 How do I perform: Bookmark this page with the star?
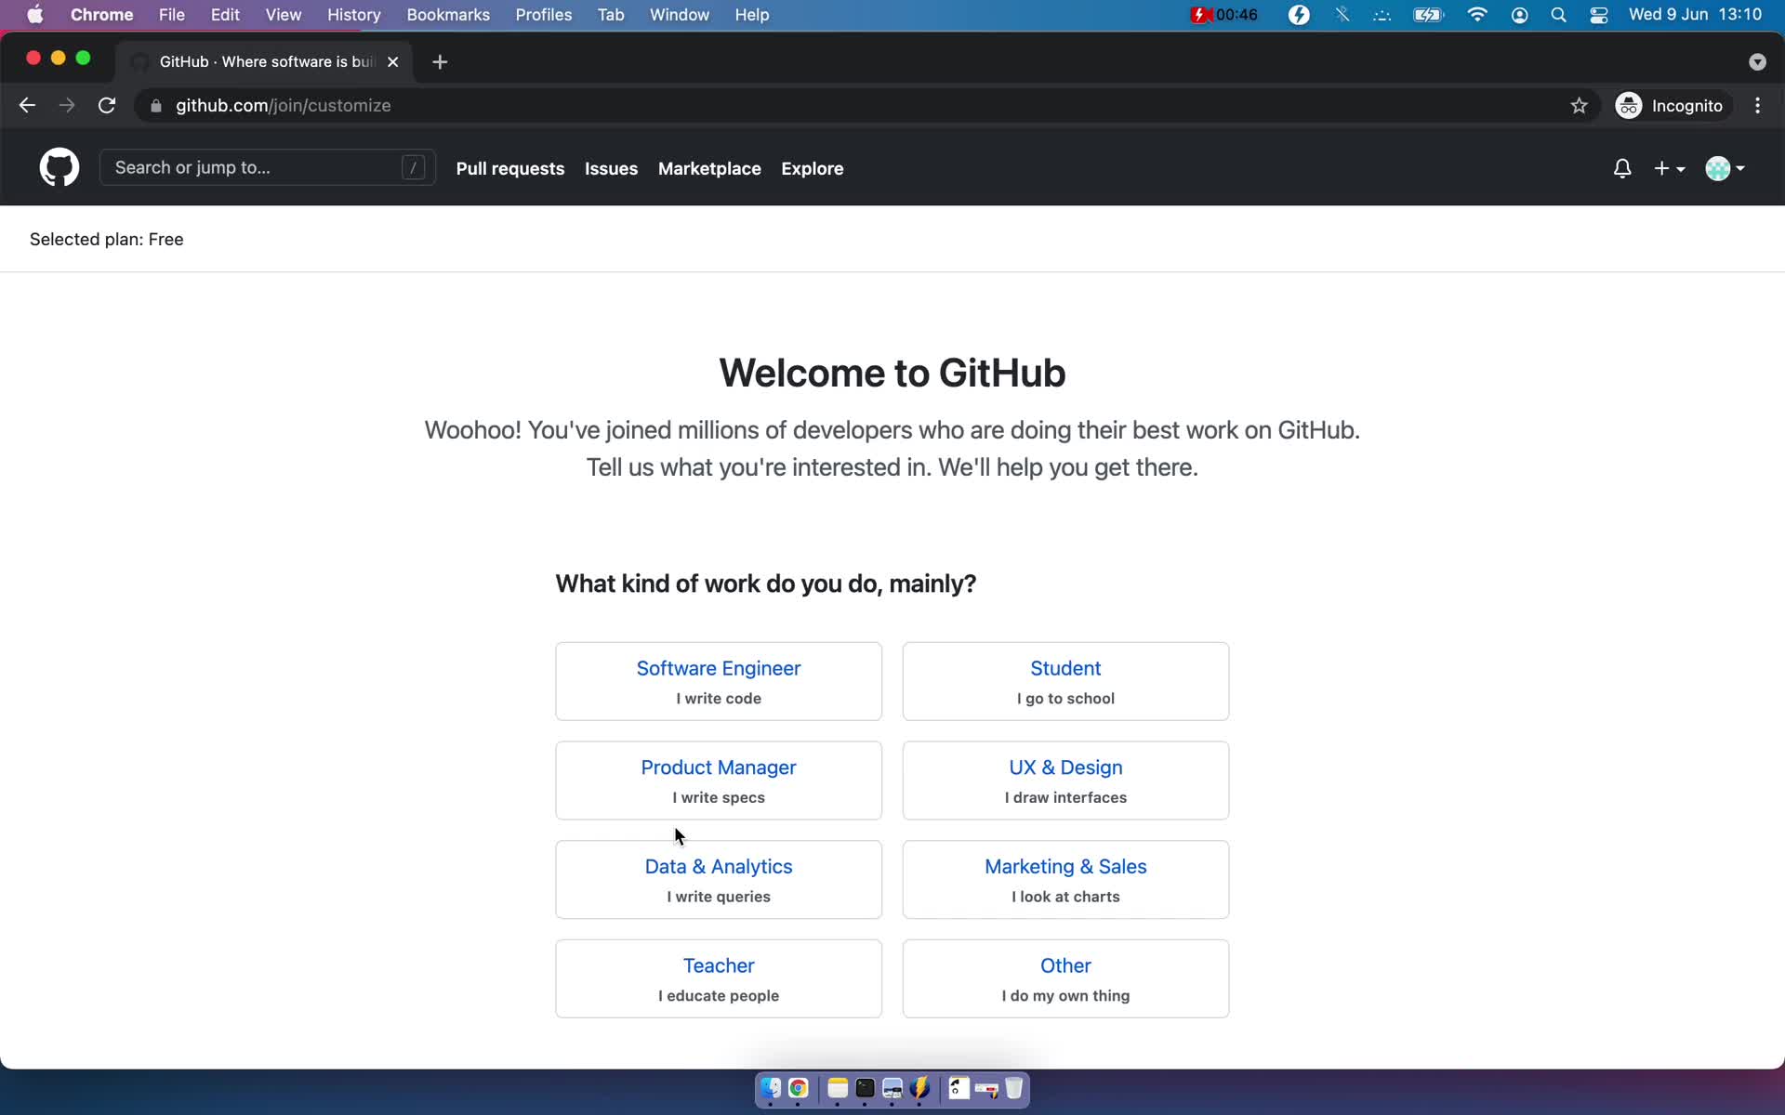(x=1579, y=106)
